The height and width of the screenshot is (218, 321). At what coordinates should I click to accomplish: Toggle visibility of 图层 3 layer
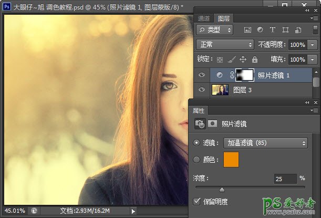tap(202, 90)
